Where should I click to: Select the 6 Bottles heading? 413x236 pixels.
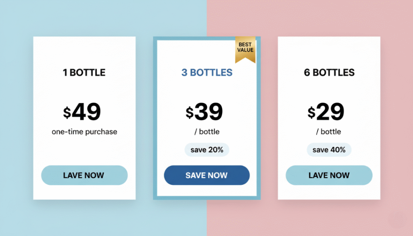tap(329, 73)
